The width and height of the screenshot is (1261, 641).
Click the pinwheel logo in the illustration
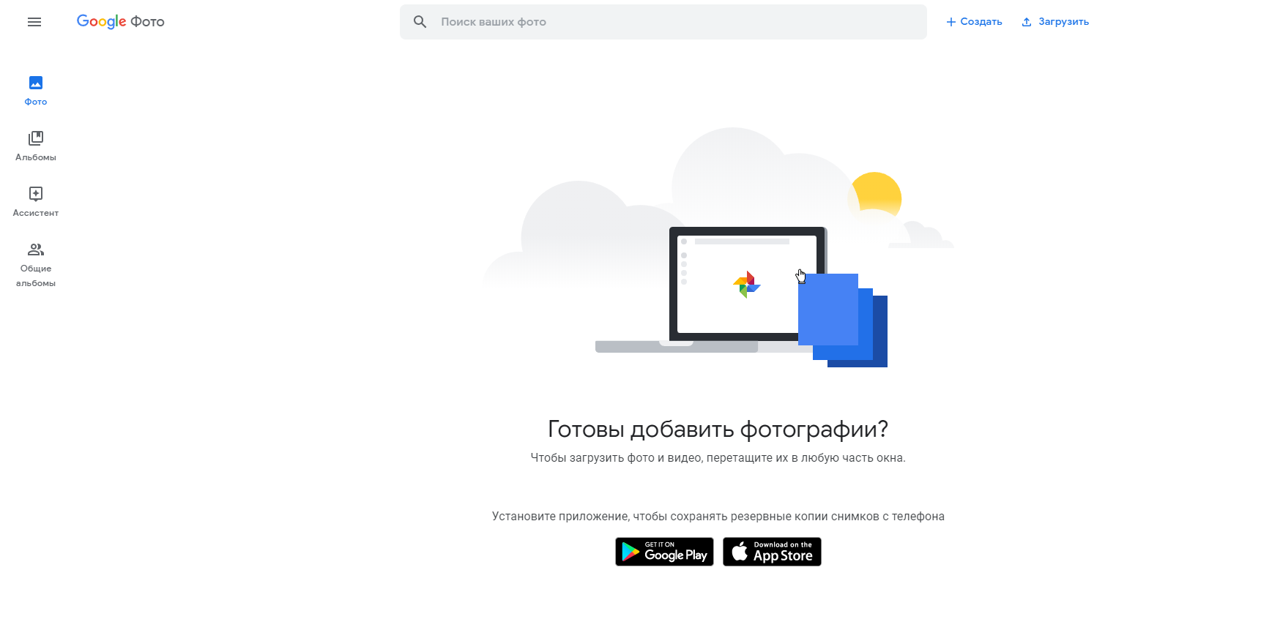click(747, 285)
